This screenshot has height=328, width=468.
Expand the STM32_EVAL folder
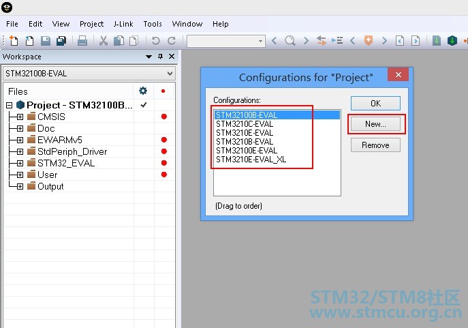(20, 163)
